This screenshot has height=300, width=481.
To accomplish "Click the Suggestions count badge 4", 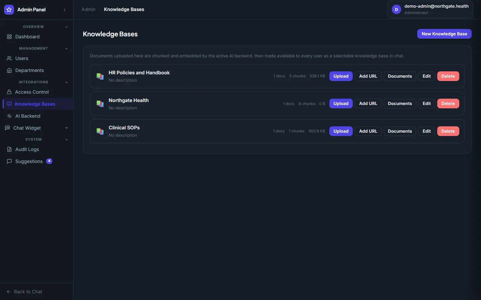I will pos(49,161).
